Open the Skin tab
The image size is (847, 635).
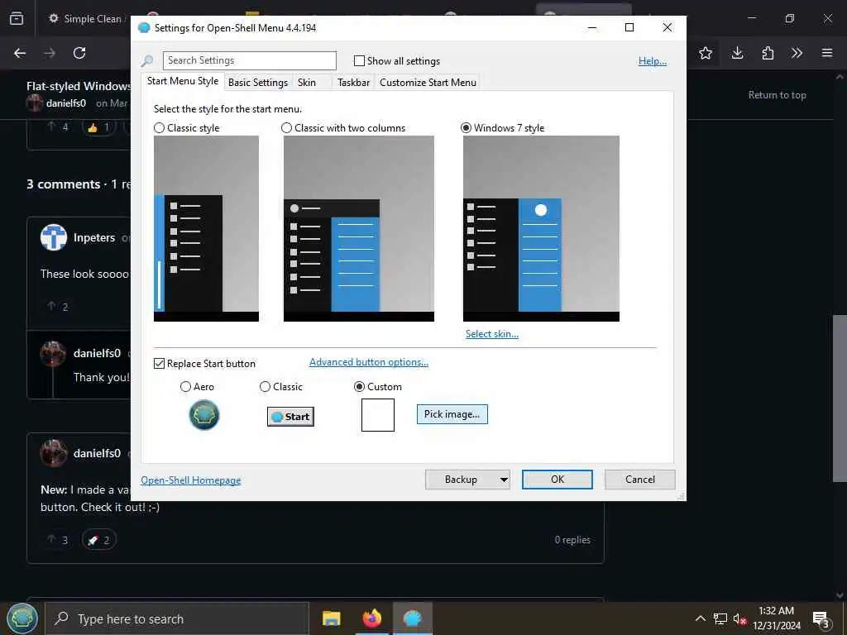[x=307, y=83]
